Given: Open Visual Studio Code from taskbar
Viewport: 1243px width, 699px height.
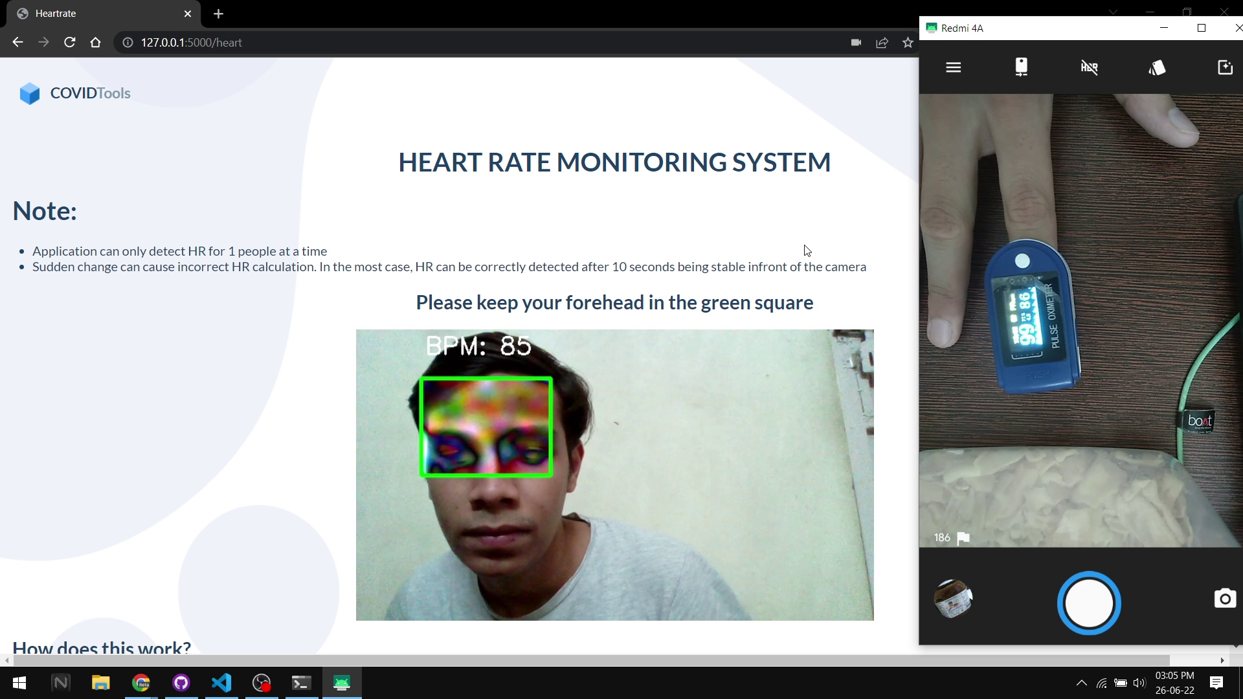Looking at the screenshot, I should pyautogui.click(x=221, y=683).
